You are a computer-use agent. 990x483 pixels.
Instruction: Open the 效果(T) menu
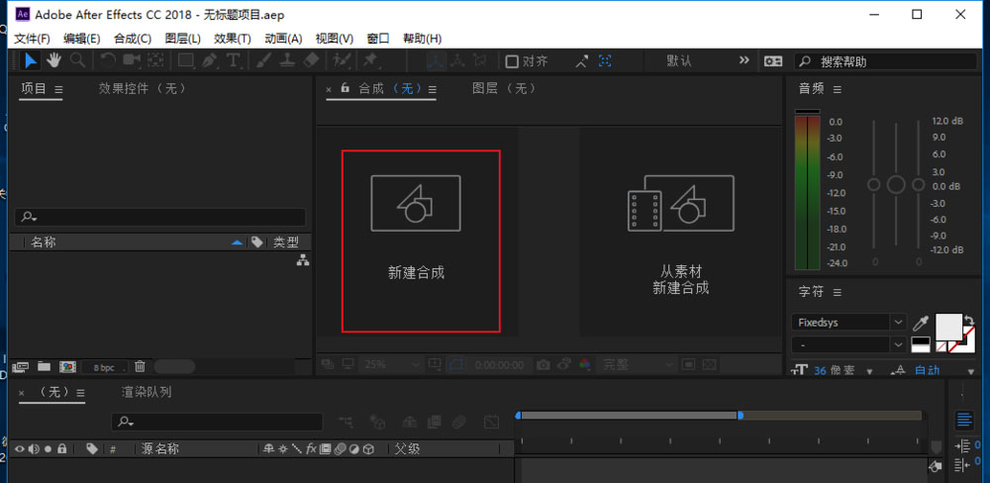(233, 39)
